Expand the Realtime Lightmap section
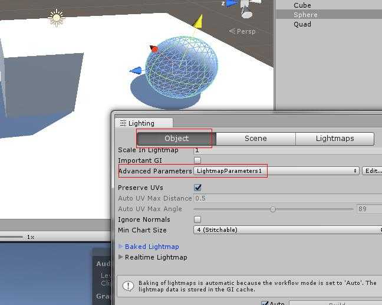 pyautogui.click(x=121, y=257)
